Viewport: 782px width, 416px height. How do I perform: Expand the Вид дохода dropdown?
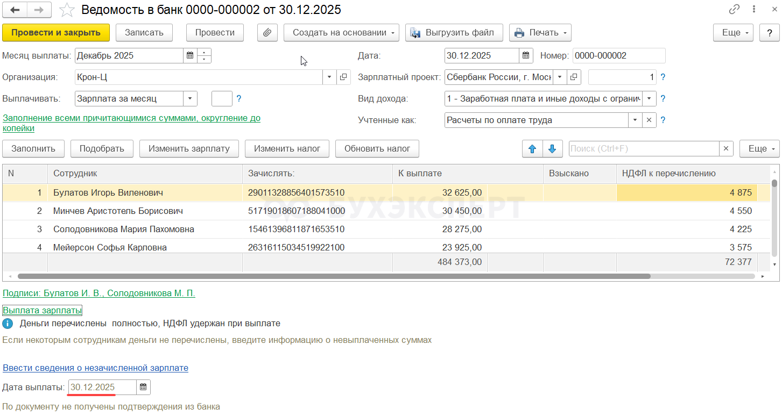point(649,98)
